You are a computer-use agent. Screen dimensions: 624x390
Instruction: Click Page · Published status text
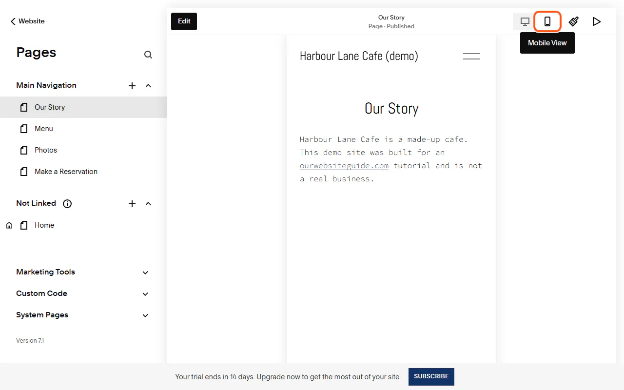click(391, 26)
